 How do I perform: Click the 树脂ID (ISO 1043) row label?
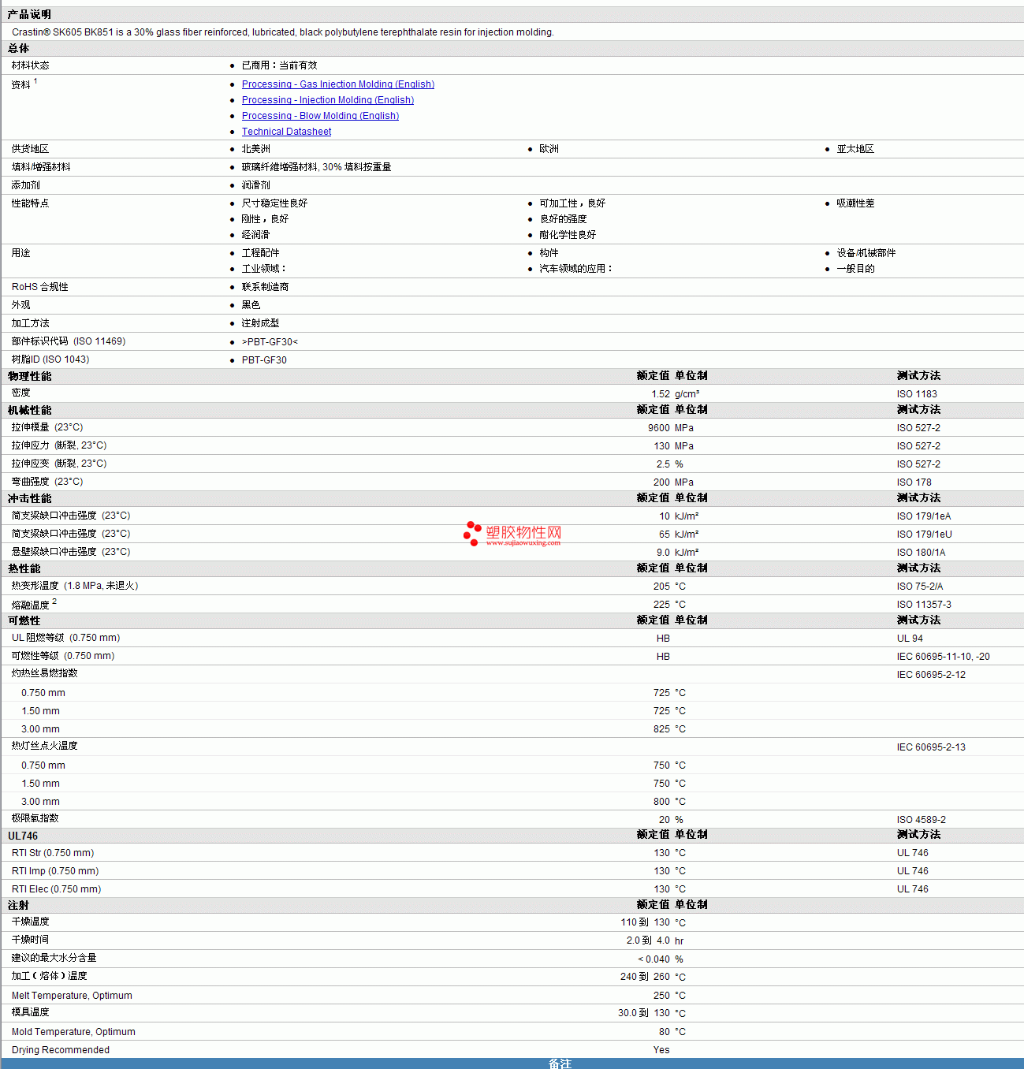tap(50, 359)
